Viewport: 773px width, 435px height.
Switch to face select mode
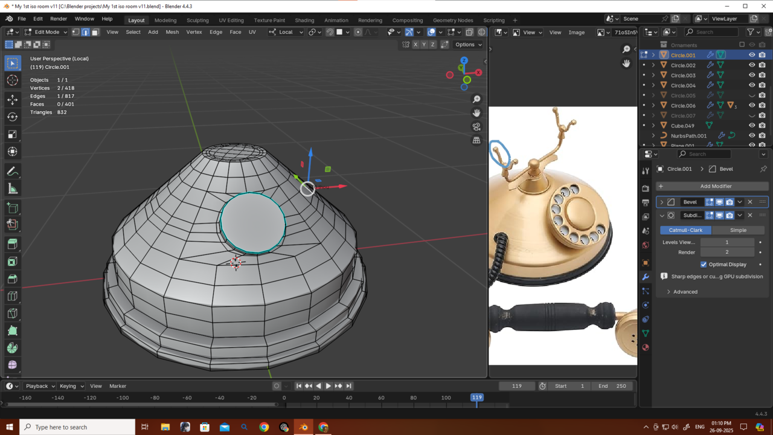click(x=95, y=32)
